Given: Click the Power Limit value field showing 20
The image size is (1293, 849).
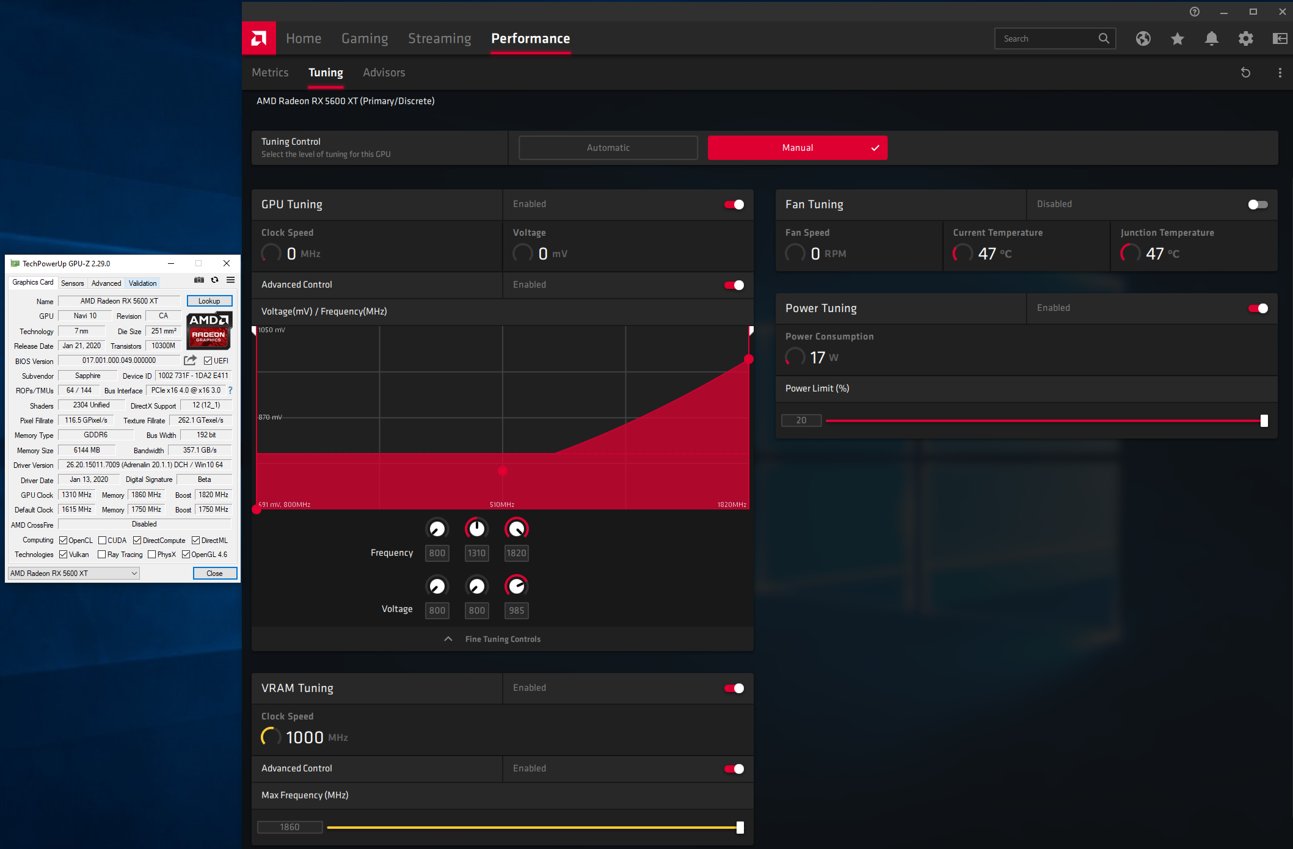Looking at the screenshot, I should 801,420.
